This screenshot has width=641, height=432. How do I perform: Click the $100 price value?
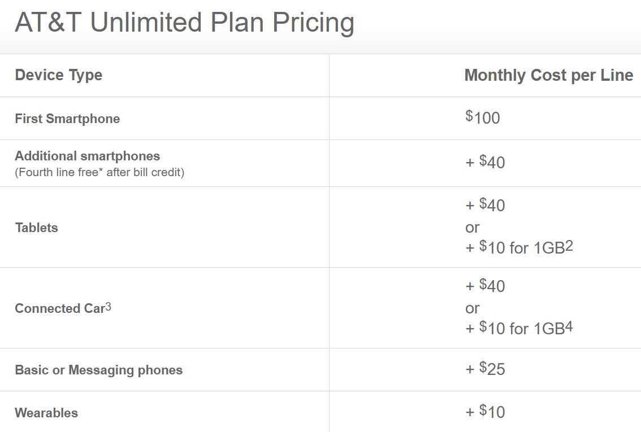tap(483, 117)
